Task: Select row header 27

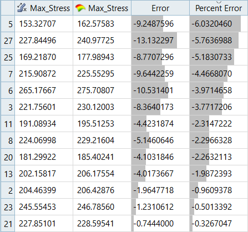Action: pyautogui.click(x=8, y=41)
